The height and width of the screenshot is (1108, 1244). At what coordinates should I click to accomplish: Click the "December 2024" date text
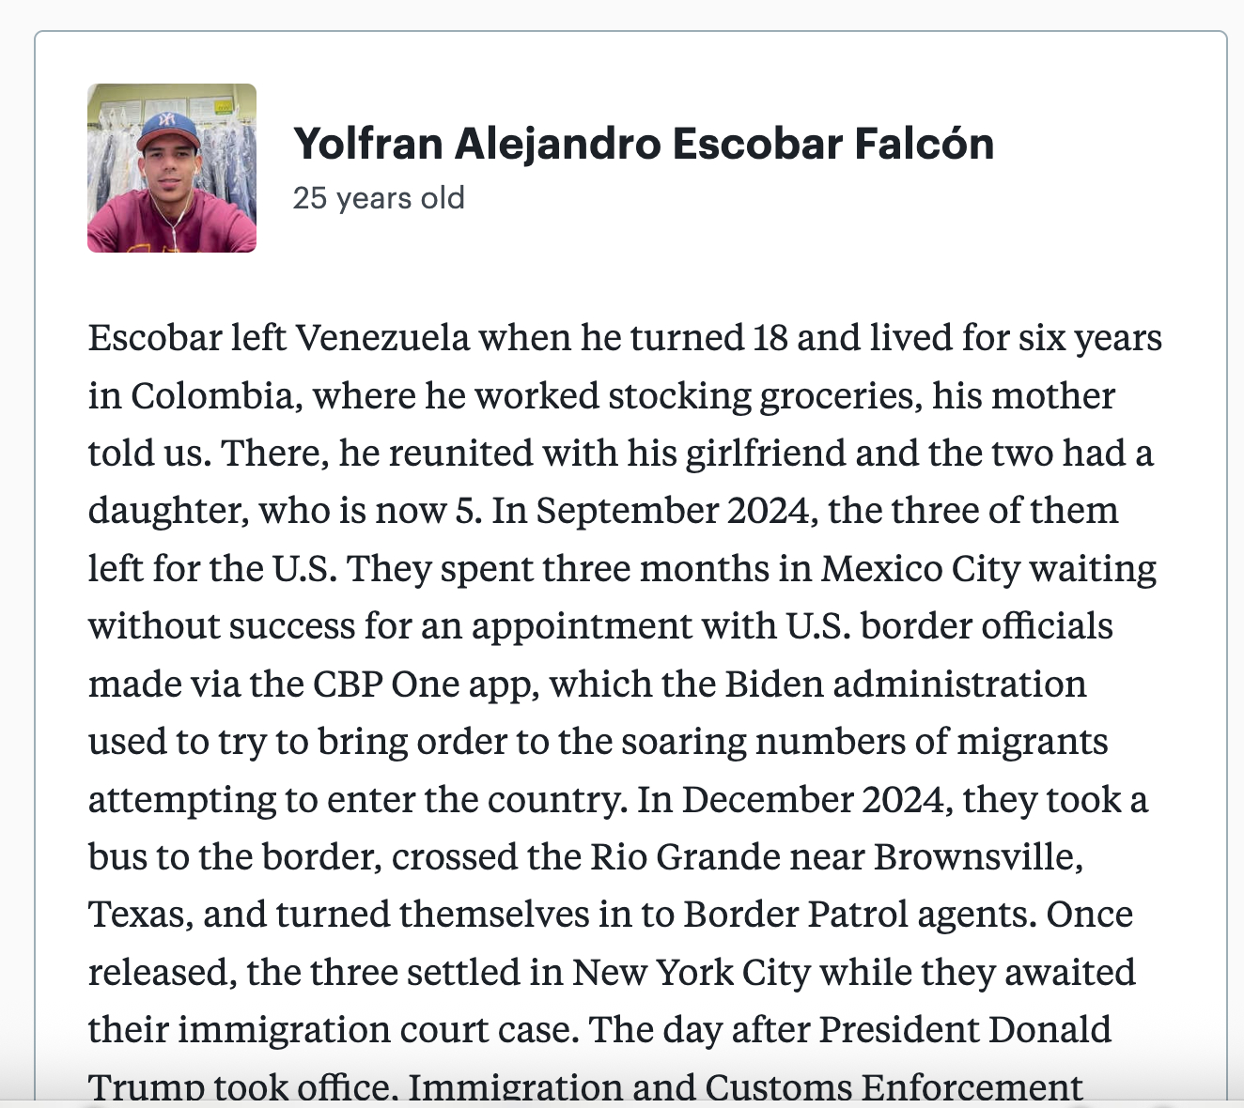point(813,800)
